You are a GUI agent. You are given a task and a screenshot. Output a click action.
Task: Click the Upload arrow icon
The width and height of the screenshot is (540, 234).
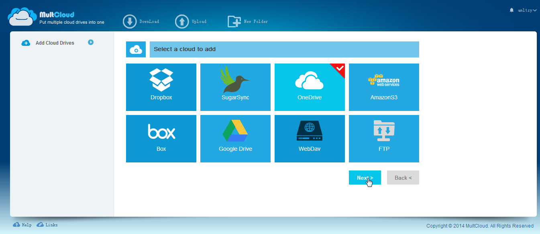(182, 21)
